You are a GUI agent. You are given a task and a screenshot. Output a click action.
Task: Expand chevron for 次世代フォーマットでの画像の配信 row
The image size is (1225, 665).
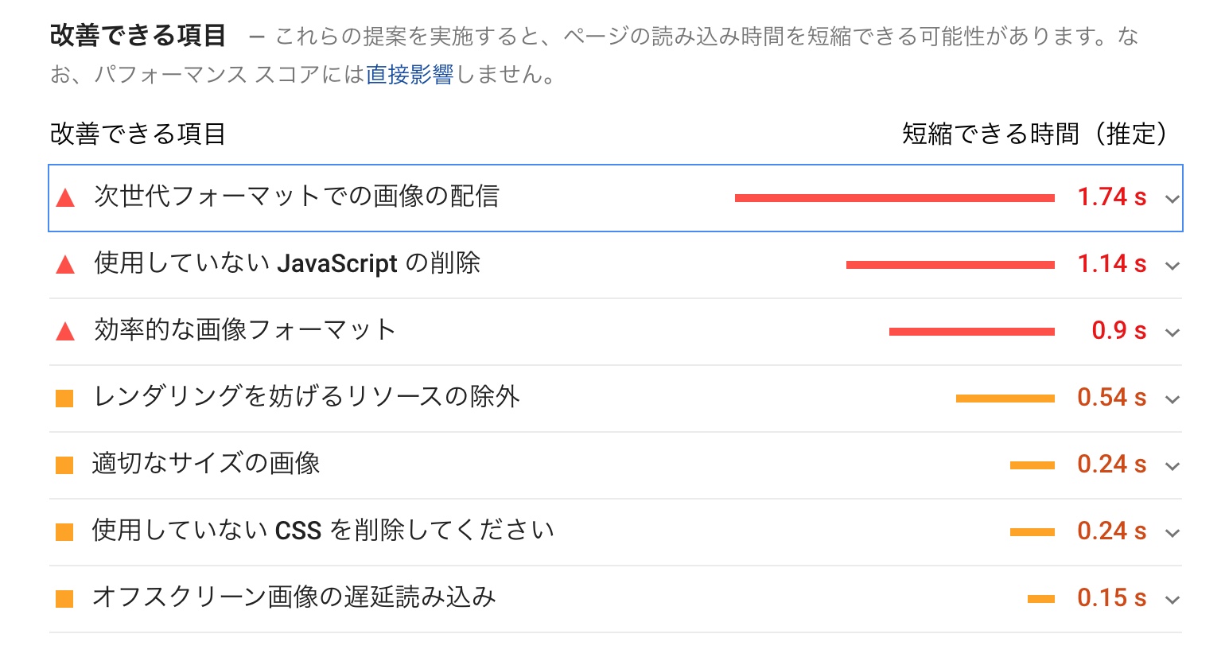coord(1172,199)
